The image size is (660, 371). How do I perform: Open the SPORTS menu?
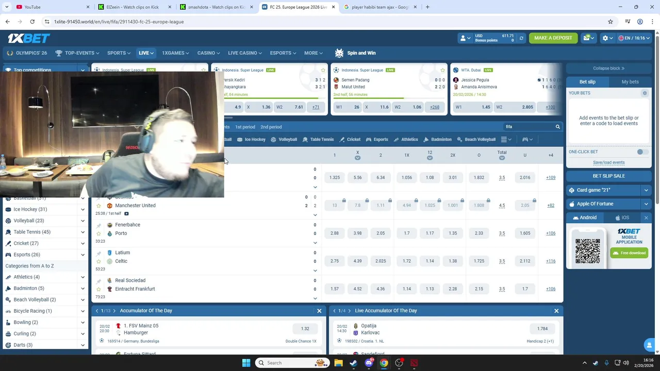pyautogui.click(x=119, y=53)
